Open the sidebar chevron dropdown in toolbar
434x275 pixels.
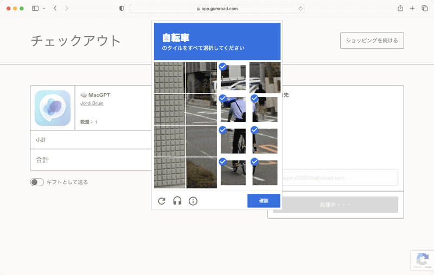44,9
